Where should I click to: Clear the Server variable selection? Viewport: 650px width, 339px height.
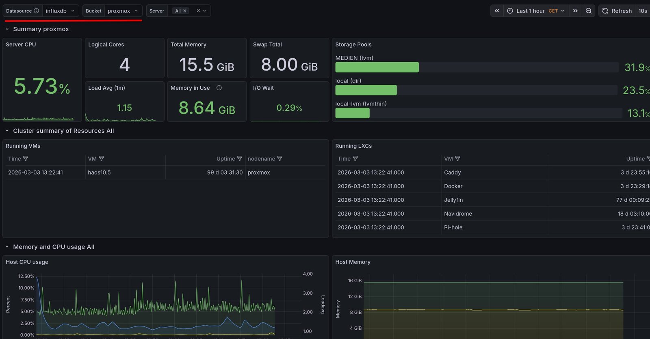pos(198,11)
